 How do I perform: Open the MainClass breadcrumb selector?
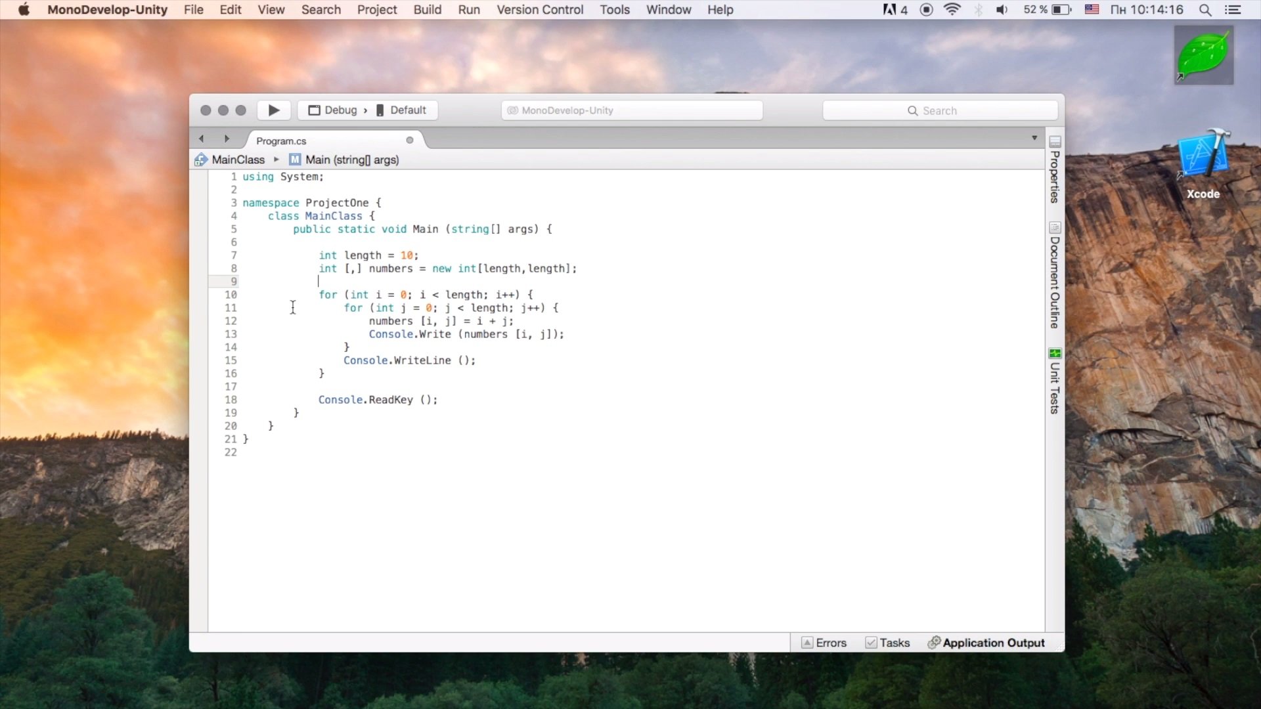click(x=238, y=160)
